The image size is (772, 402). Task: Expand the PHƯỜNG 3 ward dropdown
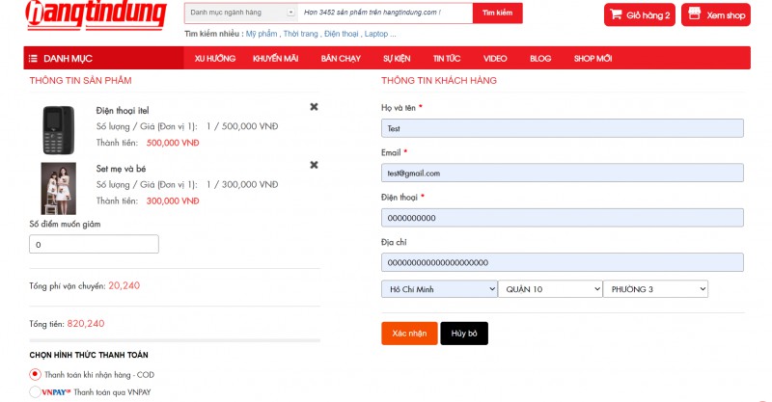tap(655, 288)
